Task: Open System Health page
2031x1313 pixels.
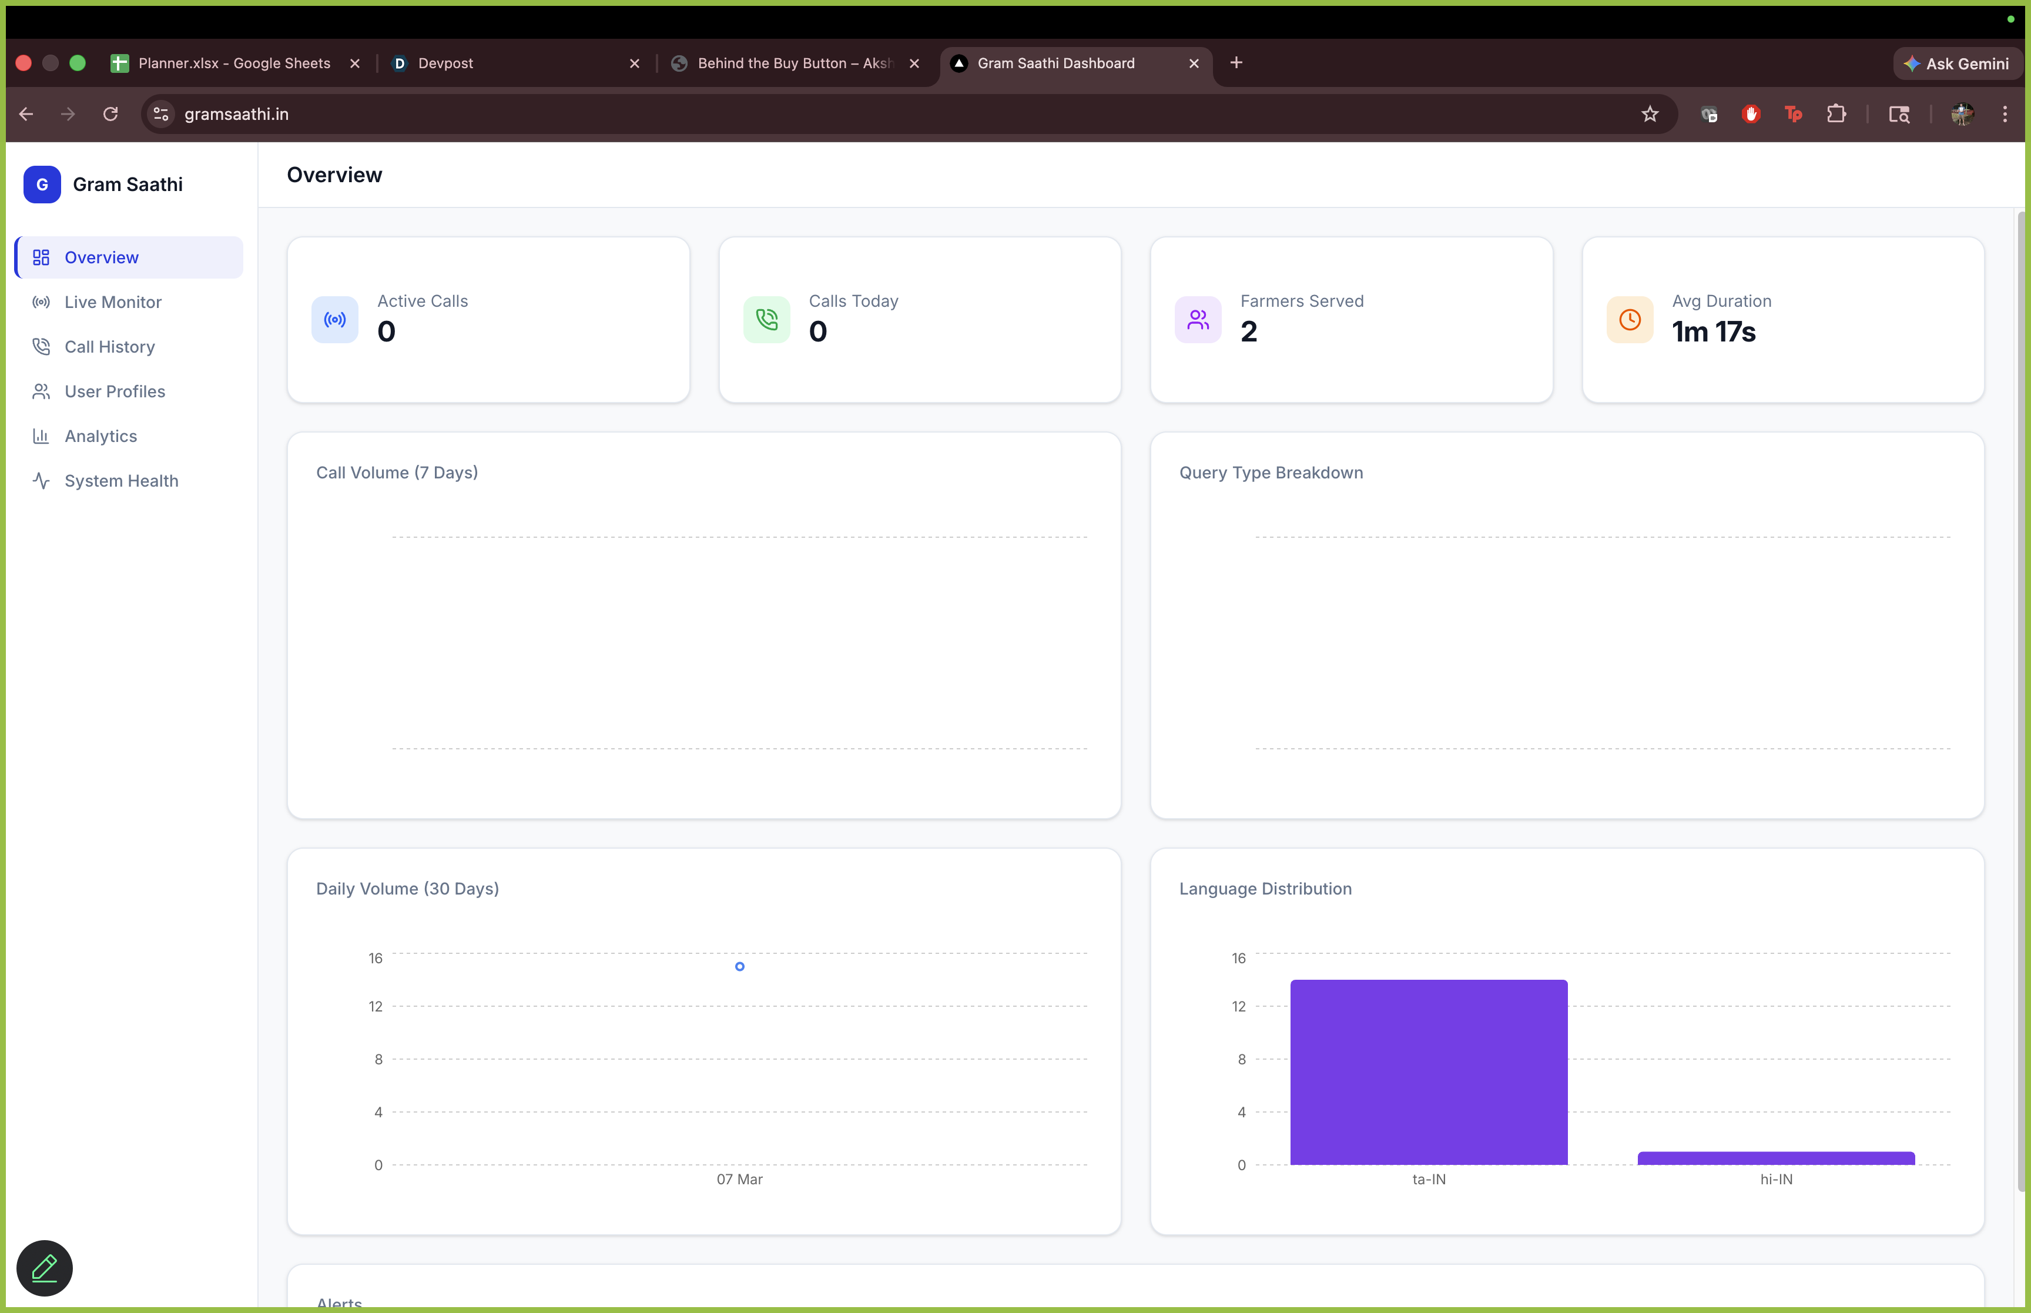Action: [121, 481]
